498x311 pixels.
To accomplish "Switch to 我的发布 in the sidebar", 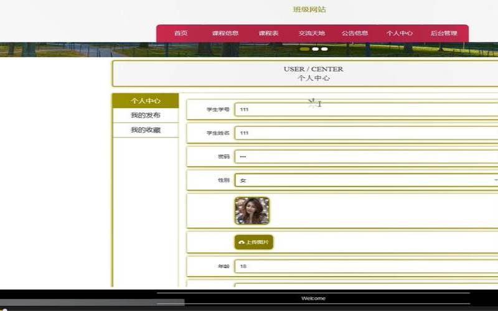I will pyautogui.click(x=146, y=115).
